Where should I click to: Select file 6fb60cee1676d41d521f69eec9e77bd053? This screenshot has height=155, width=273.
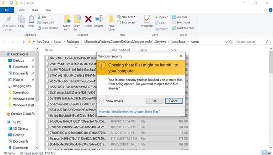tap(117, 121)
